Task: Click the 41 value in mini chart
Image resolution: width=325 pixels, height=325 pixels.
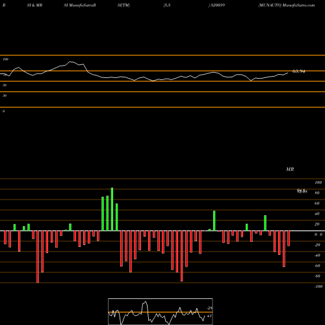Action: [x=209, y=316]
